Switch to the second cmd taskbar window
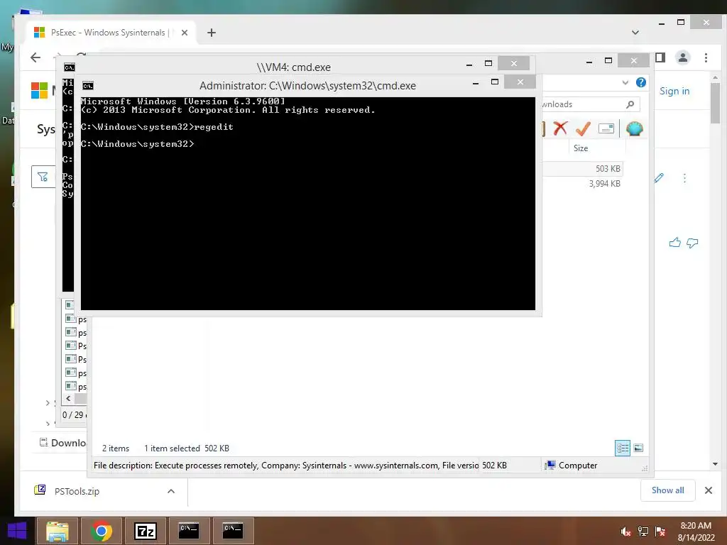 (x=233, y=531)
